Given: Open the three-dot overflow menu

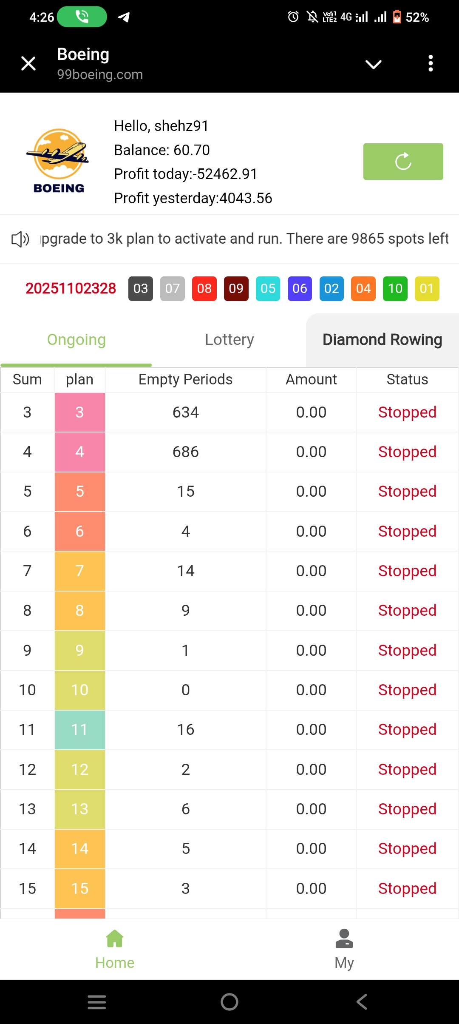Looking at the screenshot, I should tap(431, 64).
